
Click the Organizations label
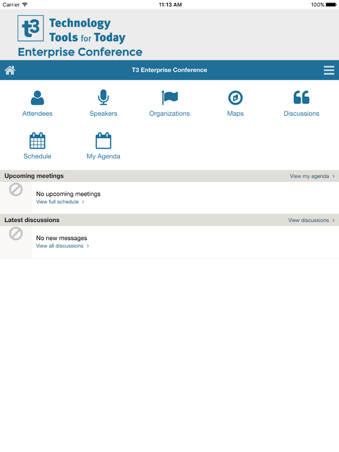(169, 114)
